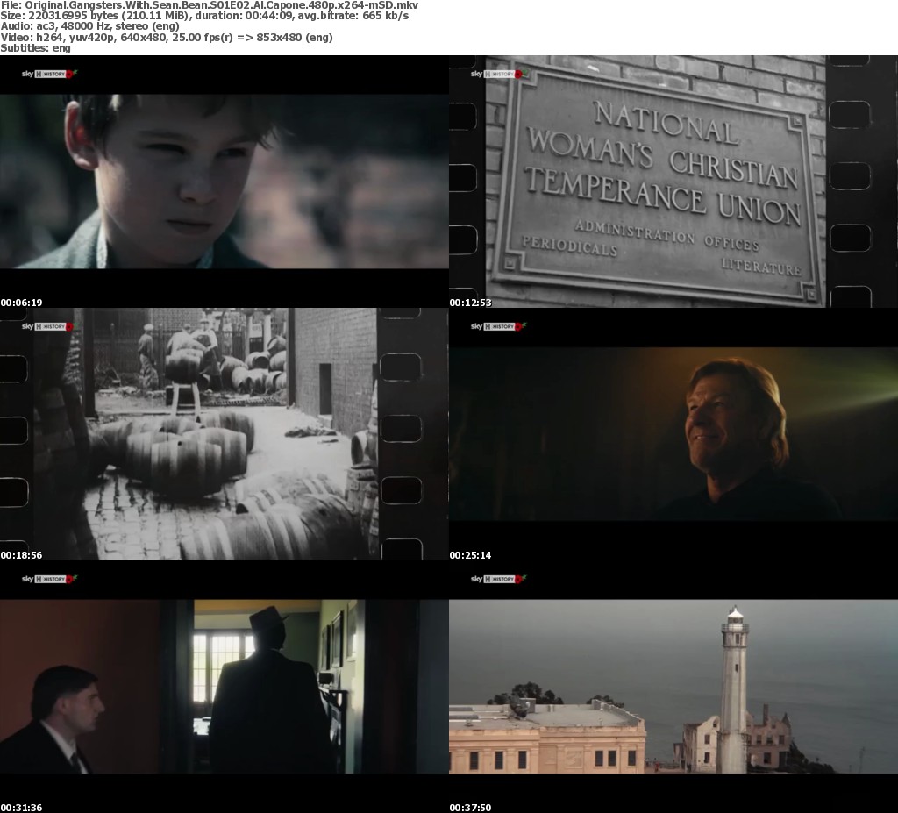
Task: Click the Subtitles: eng line
Action: coord(36,48)
